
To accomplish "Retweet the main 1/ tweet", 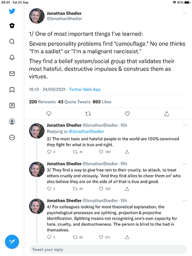I will click(x=88, y=114).
